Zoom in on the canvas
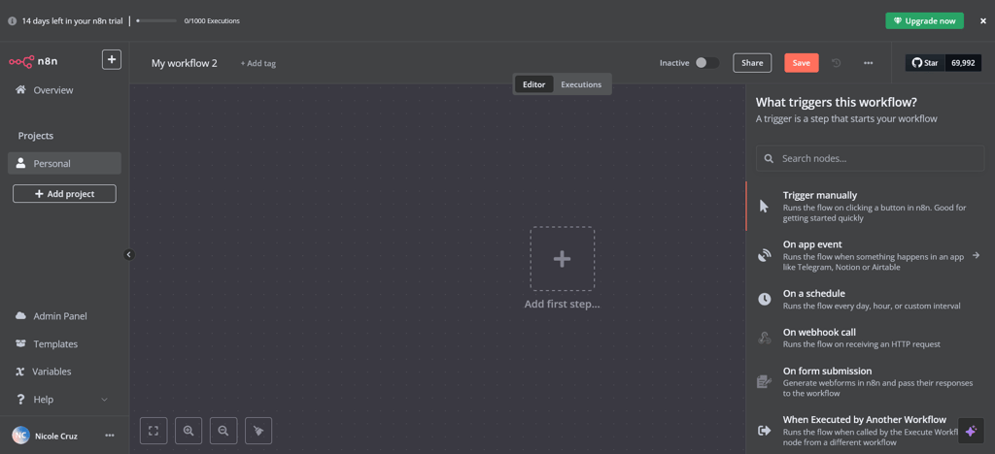 point(189,431)
